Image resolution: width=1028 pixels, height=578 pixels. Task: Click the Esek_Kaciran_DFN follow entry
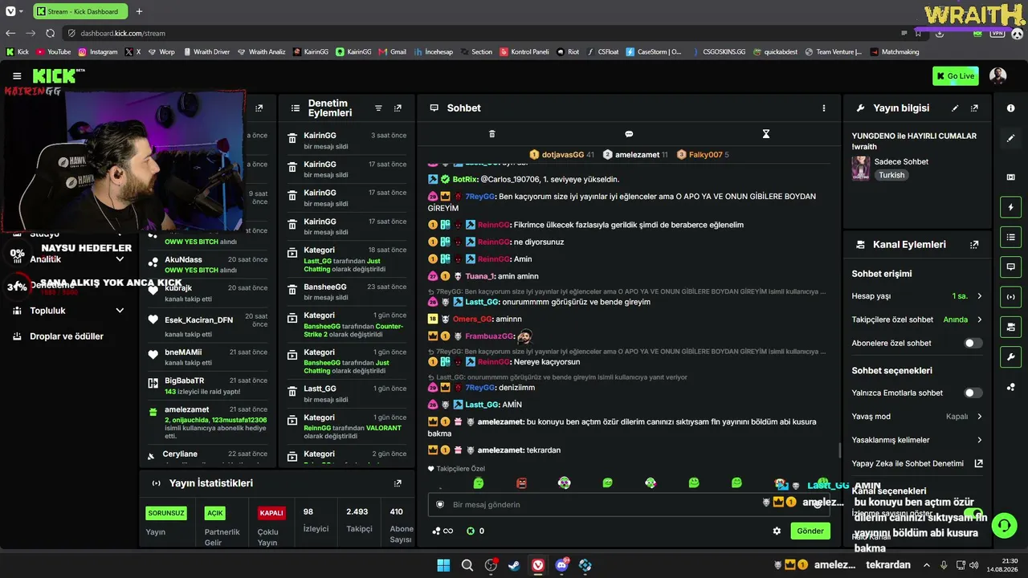[x=208, y=326]
